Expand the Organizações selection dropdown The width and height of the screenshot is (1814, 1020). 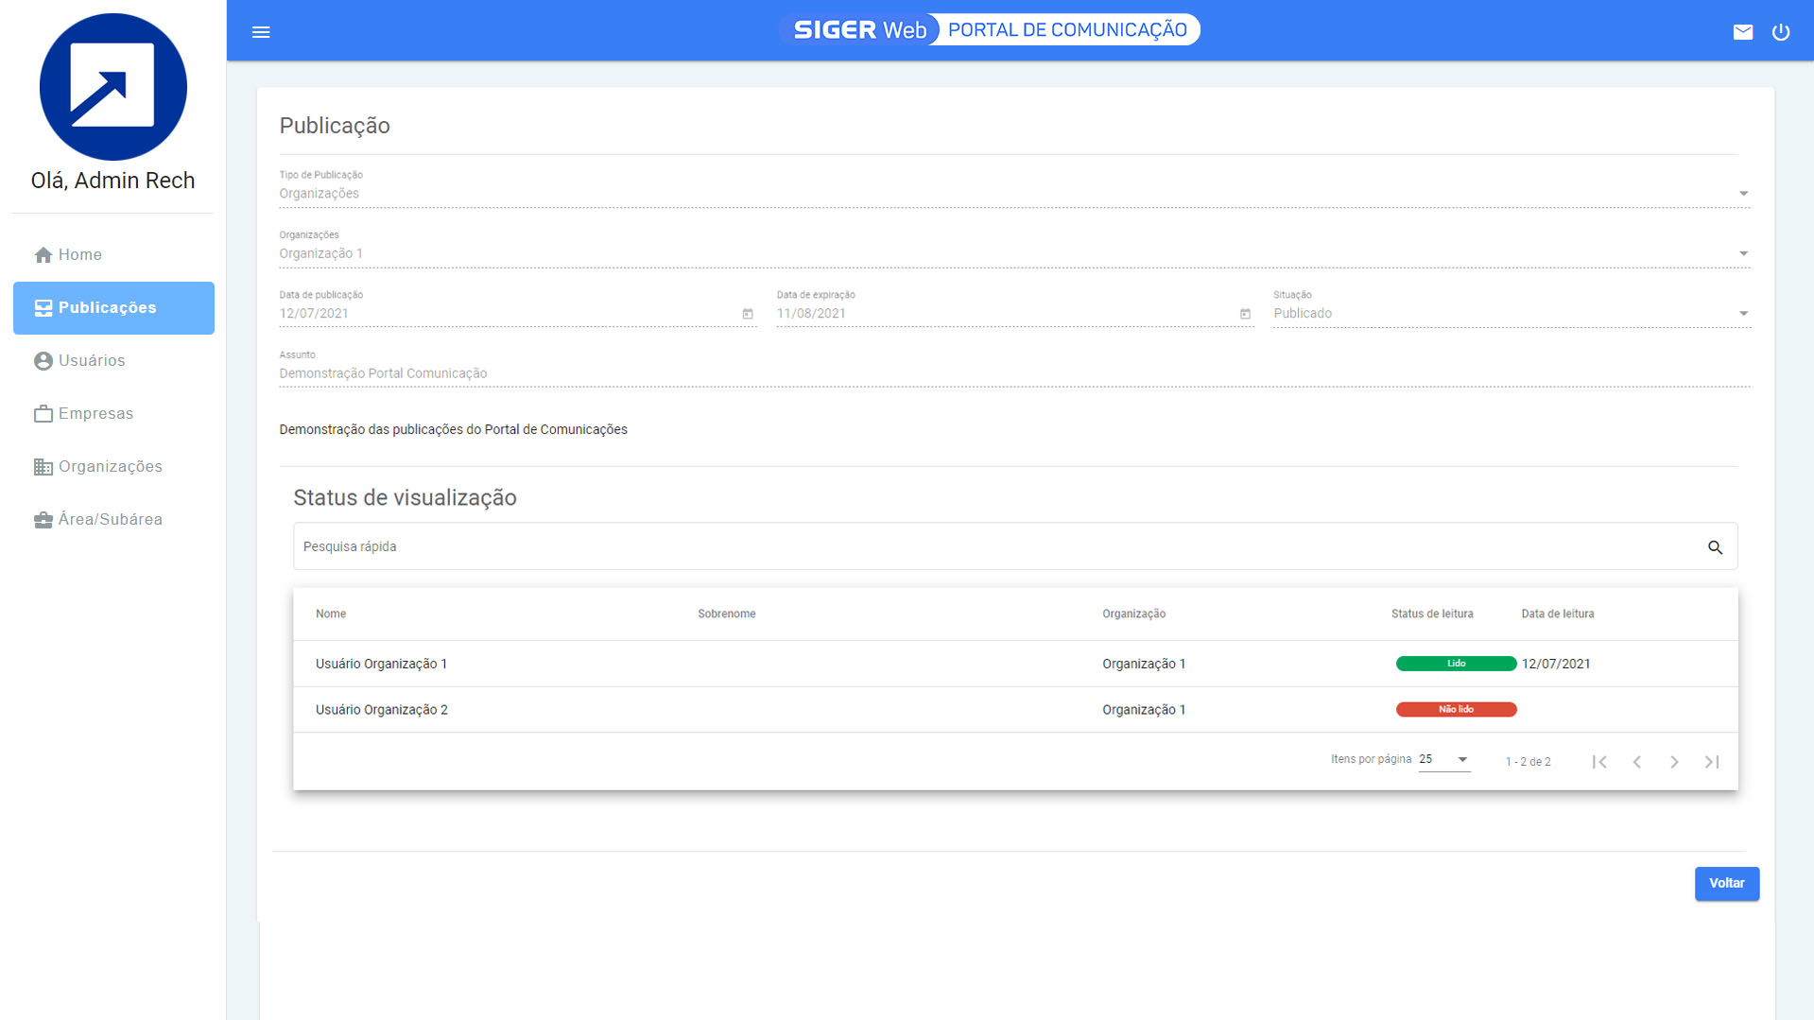pyautogui.click(x=1743, y=253)
